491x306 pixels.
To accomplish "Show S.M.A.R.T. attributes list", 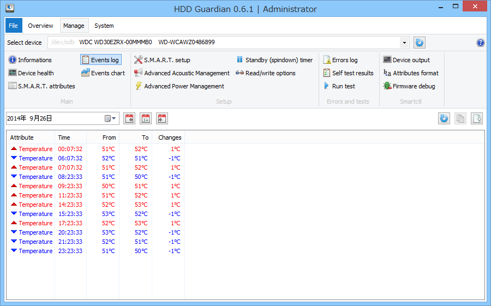I will point(41,86).
